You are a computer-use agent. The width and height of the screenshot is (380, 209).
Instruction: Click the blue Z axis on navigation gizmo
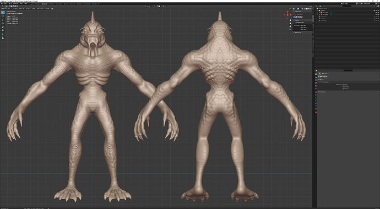tap(287, 12)
